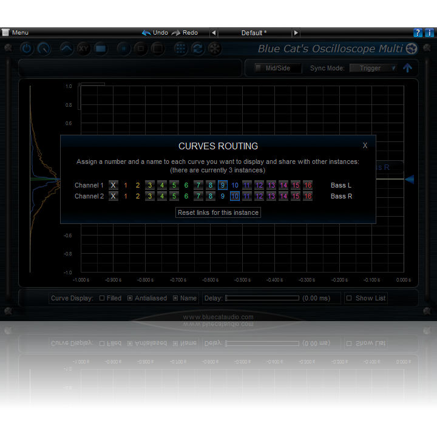Toggle the Antialiased checkbox
The image size is (437, 437).
pos(130,298)
